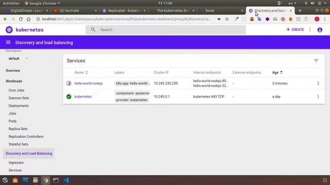330x185 pixels.
Task: Go to Pods in sidebar
Action: click(12, 121)
